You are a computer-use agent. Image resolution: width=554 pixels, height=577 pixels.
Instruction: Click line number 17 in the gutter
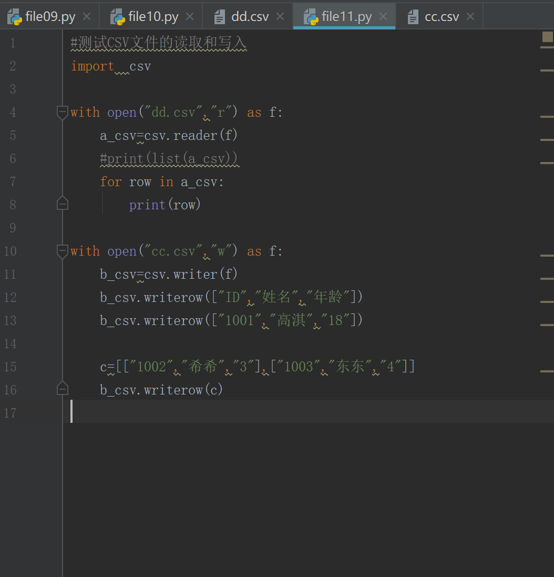tap(11, 413)
